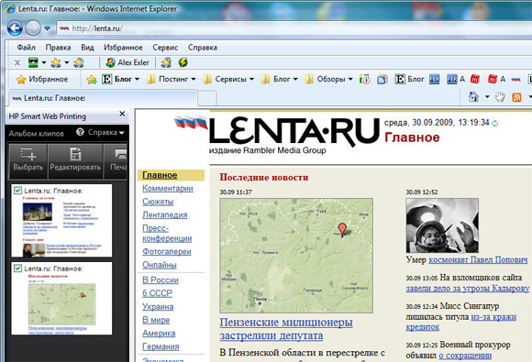This screenshot has height=362, width=532.
Task: Click the Home icon in command bar
Action: click(473, 97)
